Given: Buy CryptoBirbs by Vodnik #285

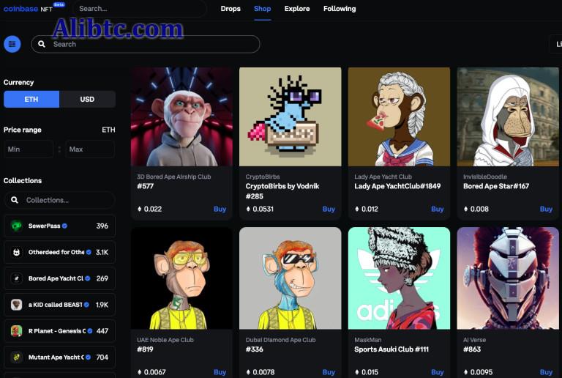Looking at the screenshot, I should coord(329,210).
